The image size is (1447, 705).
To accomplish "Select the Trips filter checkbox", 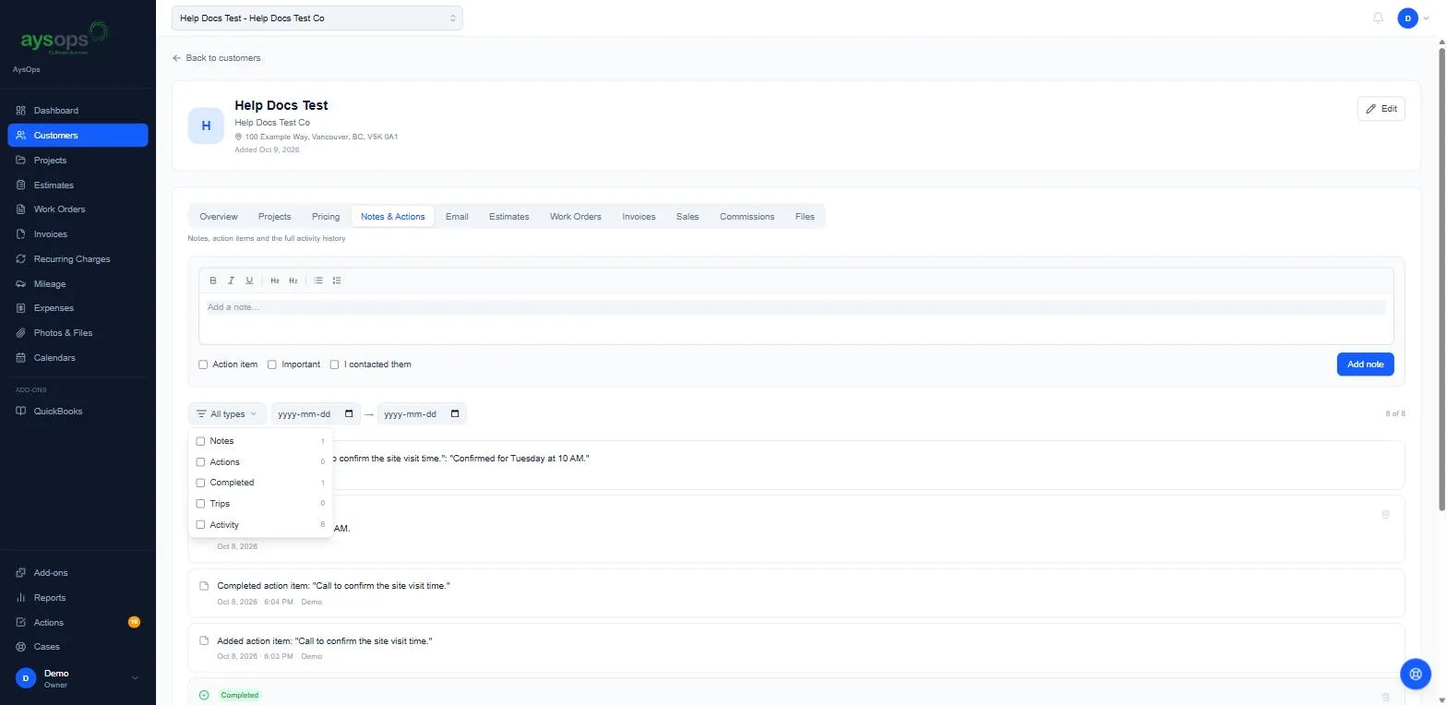I will pyautogui.click(x=200, y=504).
